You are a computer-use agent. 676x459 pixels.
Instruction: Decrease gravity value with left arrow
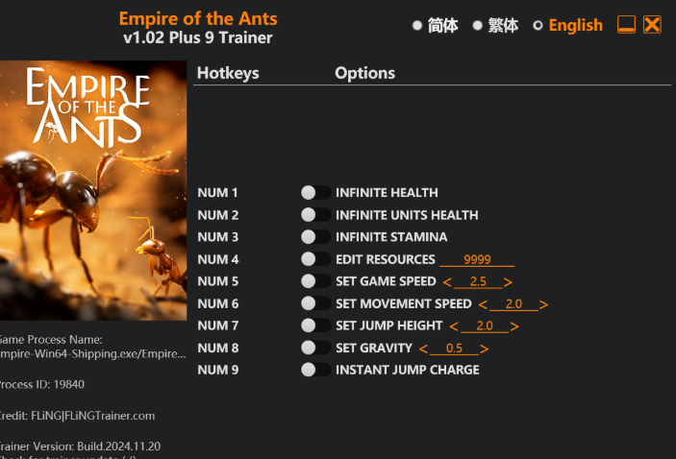tap(423, 349)
